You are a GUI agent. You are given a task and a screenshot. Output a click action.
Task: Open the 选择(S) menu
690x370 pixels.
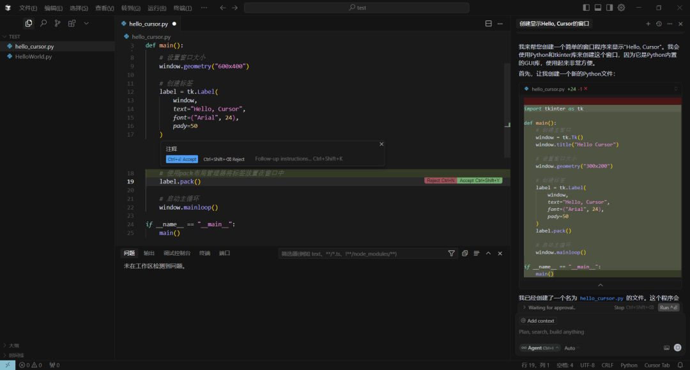(79, 8)
